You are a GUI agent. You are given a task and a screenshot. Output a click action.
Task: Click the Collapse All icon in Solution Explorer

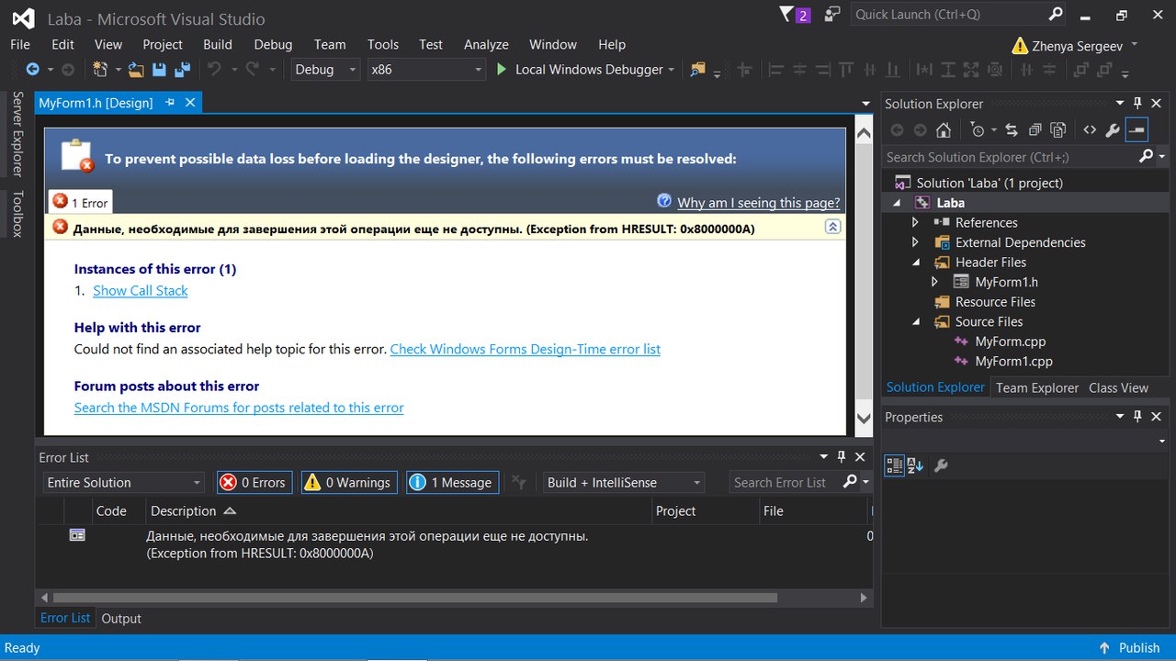pos(1035,130)
